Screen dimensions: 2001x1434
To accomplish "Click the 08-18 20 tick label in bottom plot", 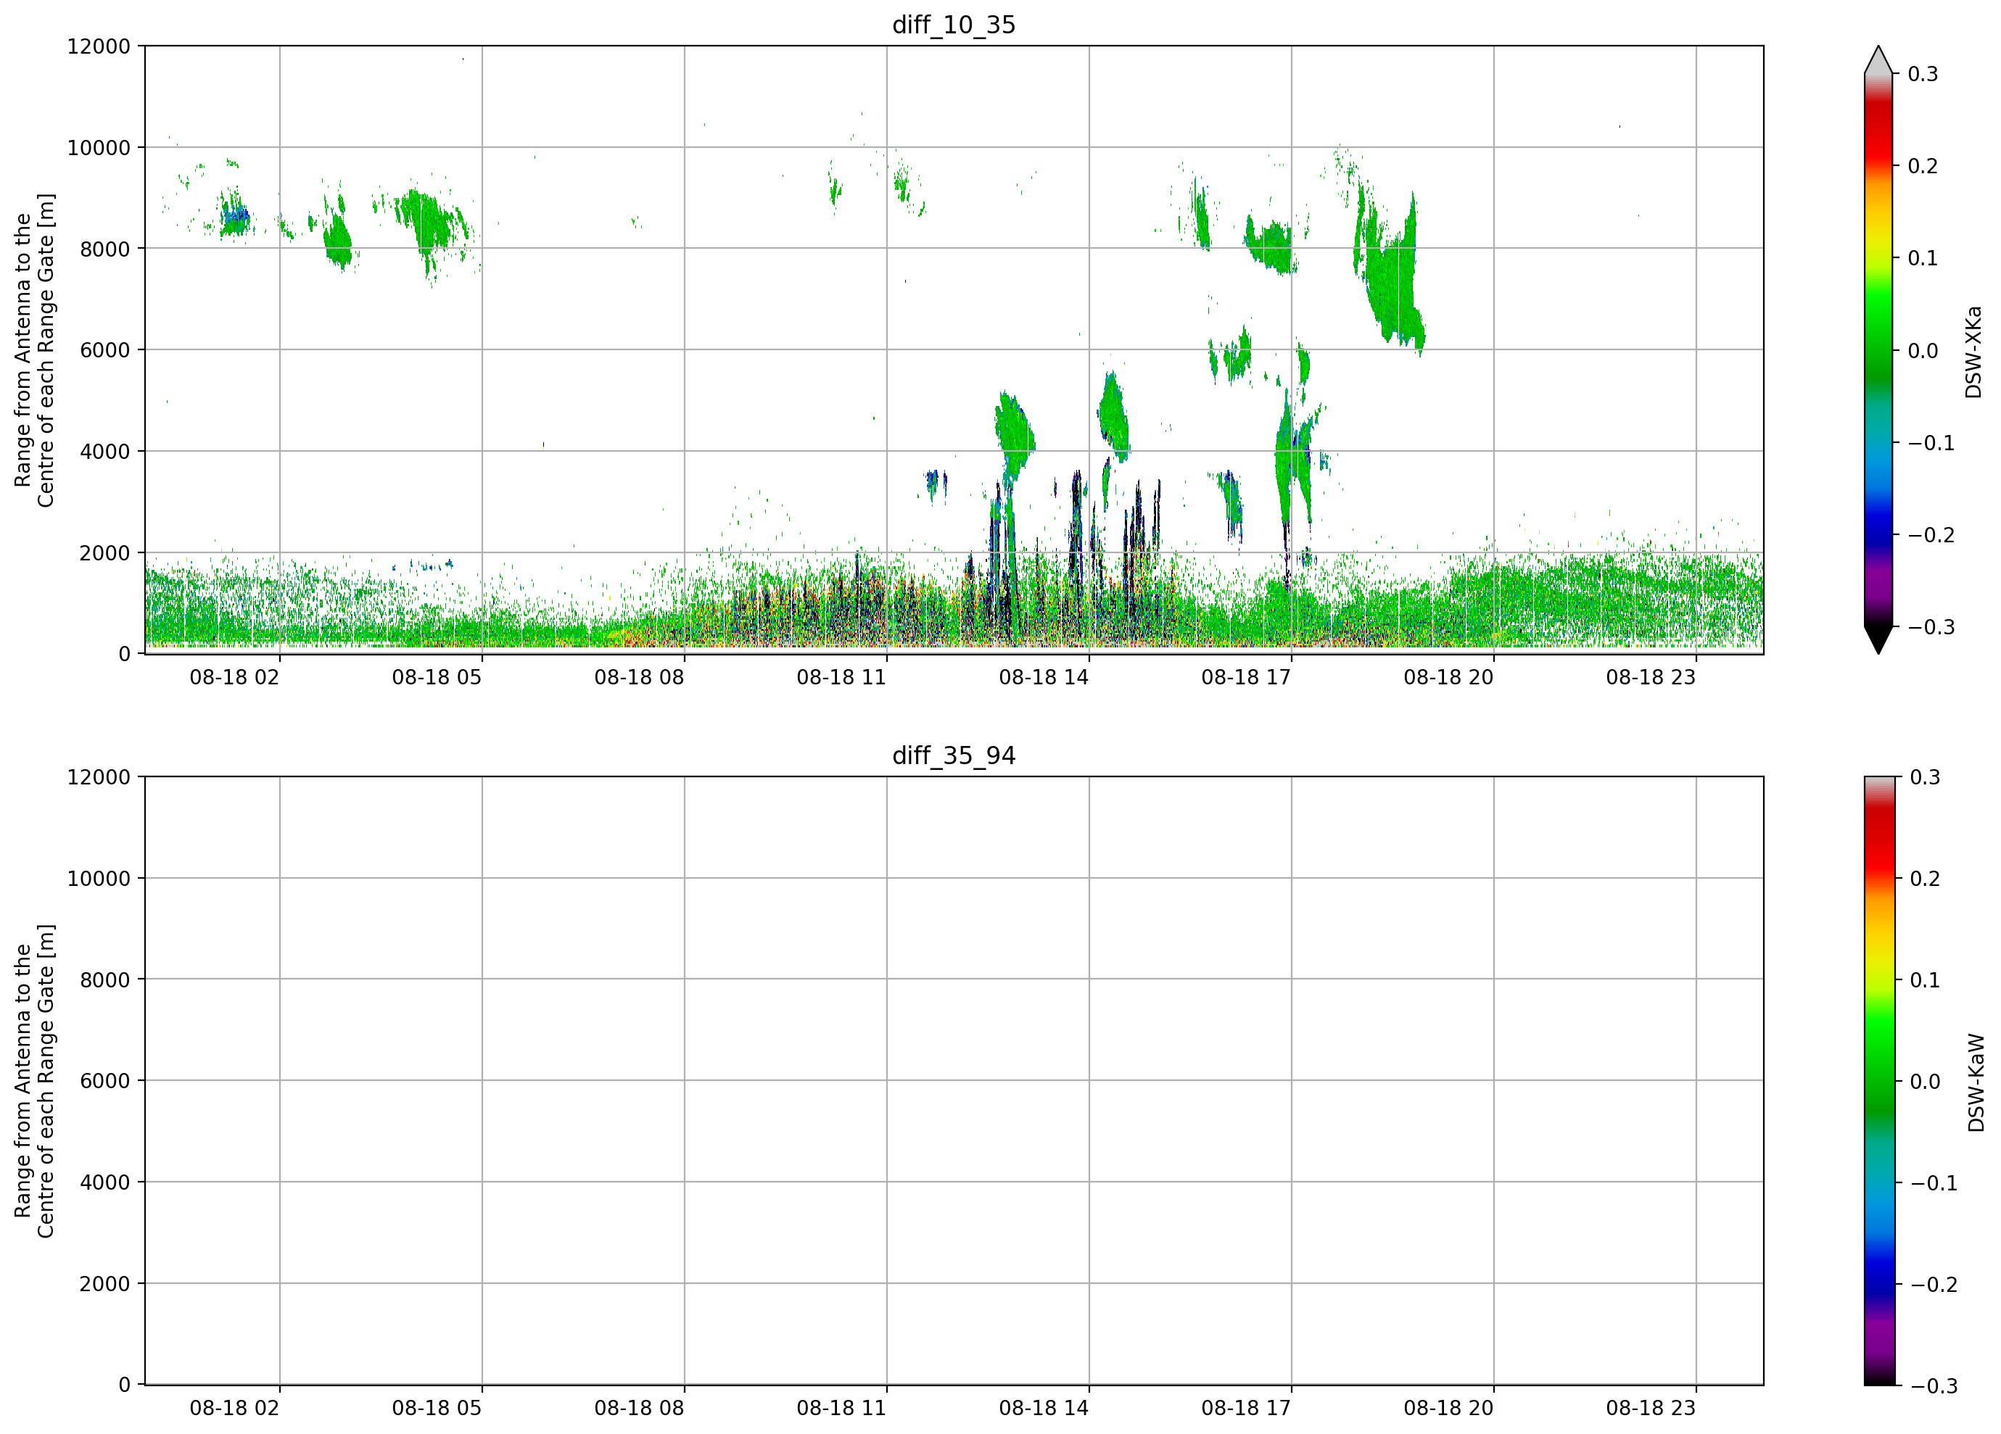I will point(1448,1409).
